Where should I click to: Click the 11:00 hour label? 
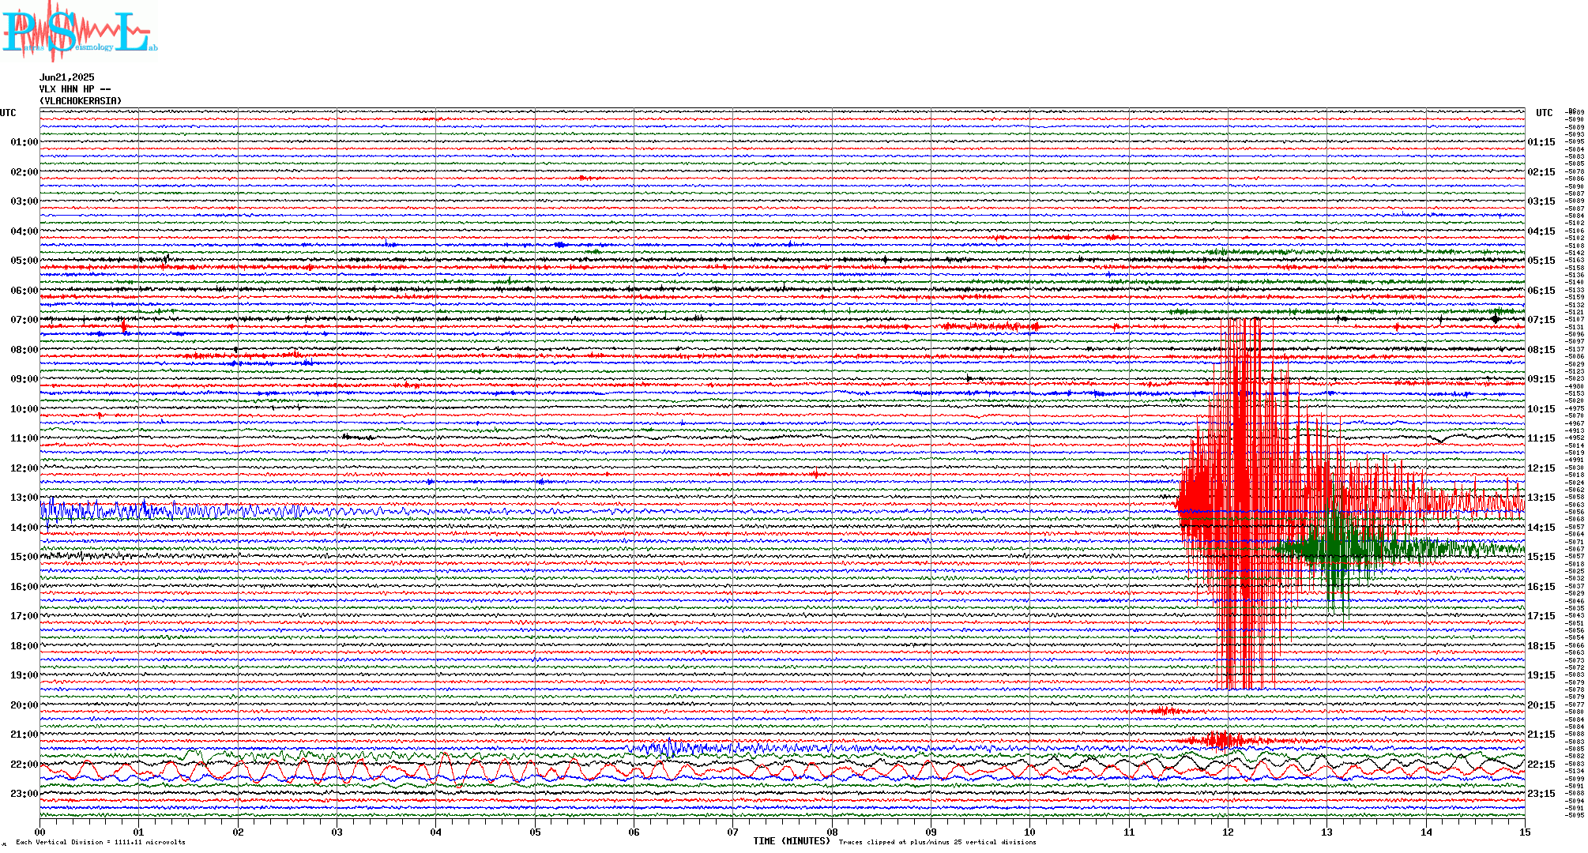[x=24, y=438]
